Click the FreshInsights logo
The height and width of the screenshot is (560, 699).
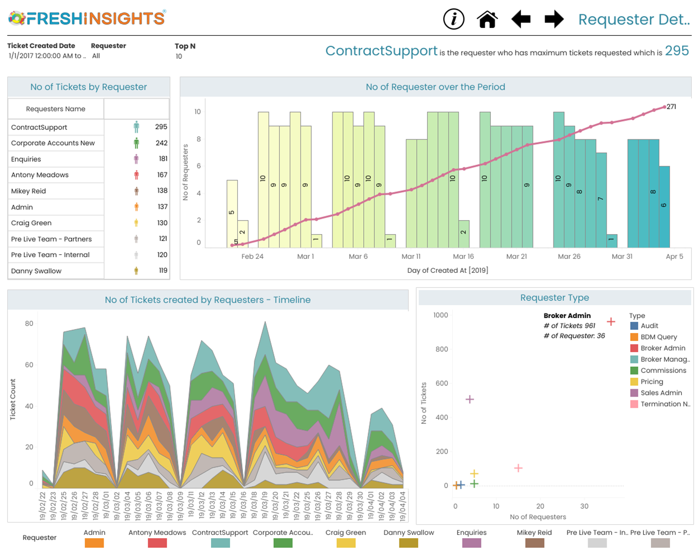point(87,18)
